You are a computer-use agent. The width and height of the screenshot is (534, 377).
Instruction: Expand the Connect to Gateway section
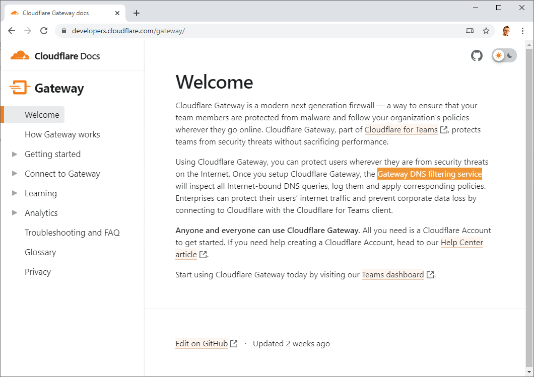(x=15, y=174)
